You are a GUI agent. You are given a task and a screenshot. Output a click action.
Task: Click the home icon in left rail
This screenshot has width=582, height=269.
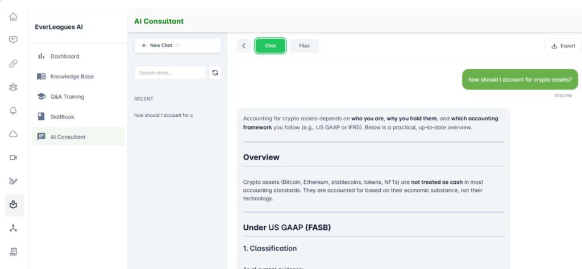(14, 16)
